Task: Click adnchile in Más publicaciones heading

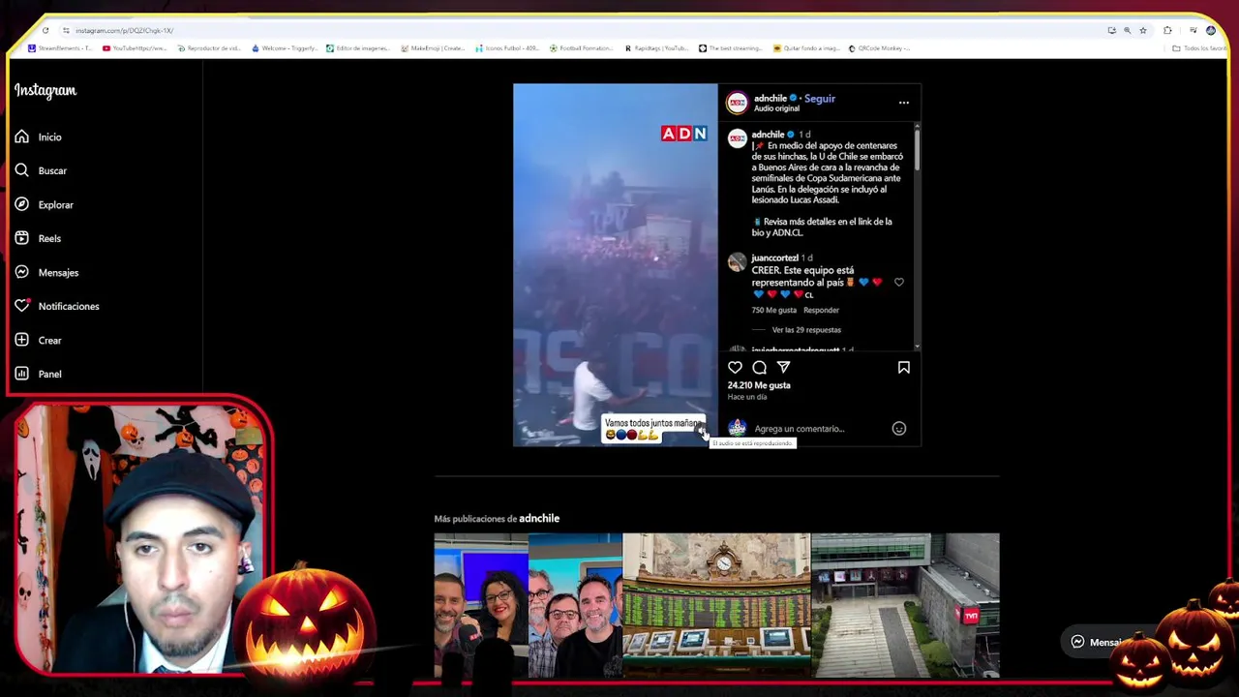Action: (x=539, y=519)
